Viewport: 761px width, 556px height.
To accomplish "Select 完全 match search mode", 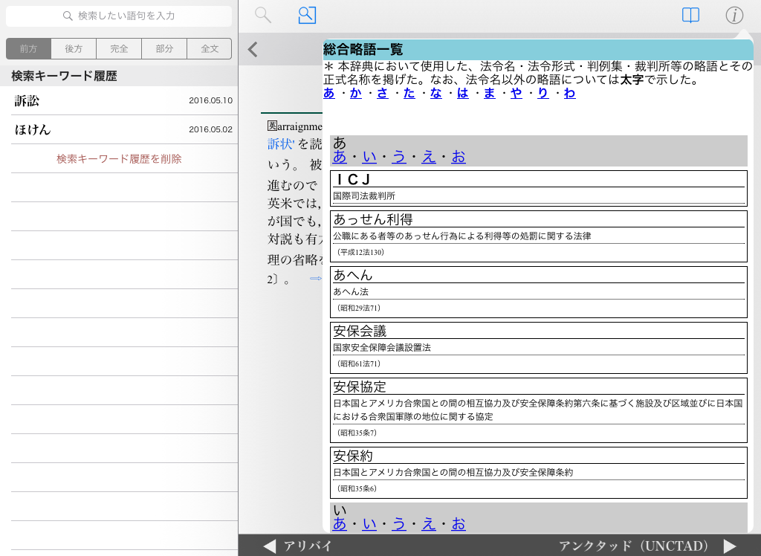I will (119, 48).
